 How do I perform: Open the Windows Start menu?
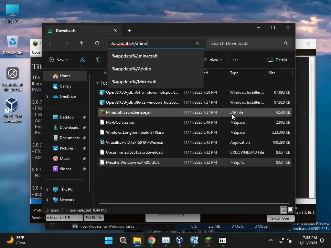(x=109, y=240)
